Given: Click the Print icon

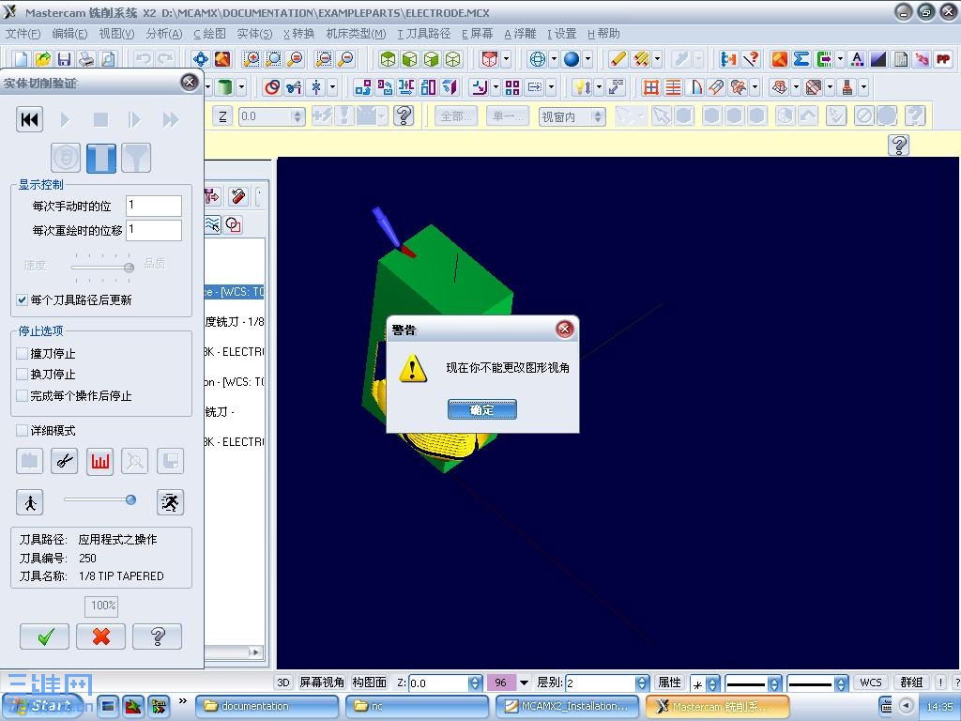Looking at the screenshot, I should click(86, 59).
